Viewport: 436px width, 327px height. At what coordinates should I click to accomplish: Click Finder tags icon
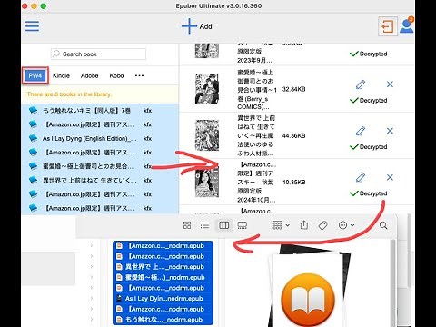tap(322, 225)
